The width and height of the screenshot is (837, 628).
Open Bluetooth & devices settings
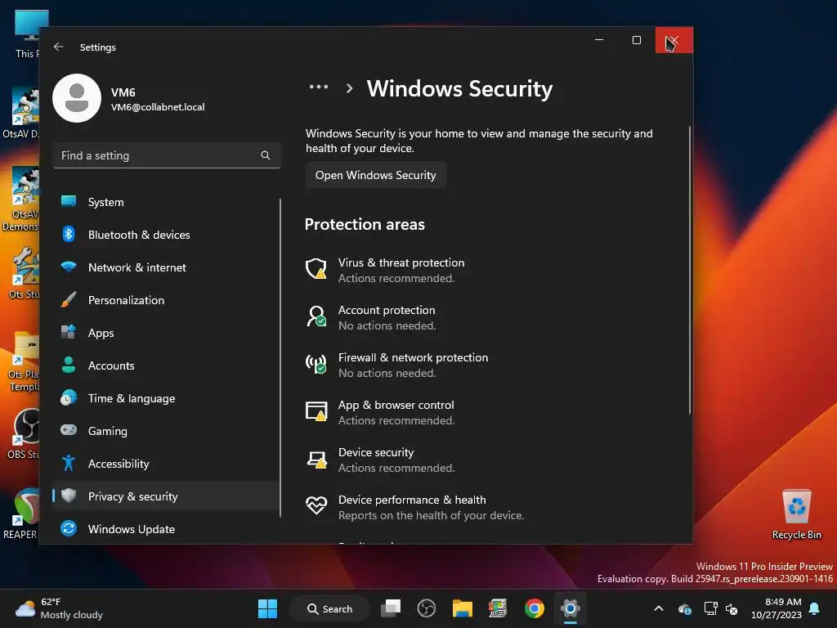click(x=165, y=235)
